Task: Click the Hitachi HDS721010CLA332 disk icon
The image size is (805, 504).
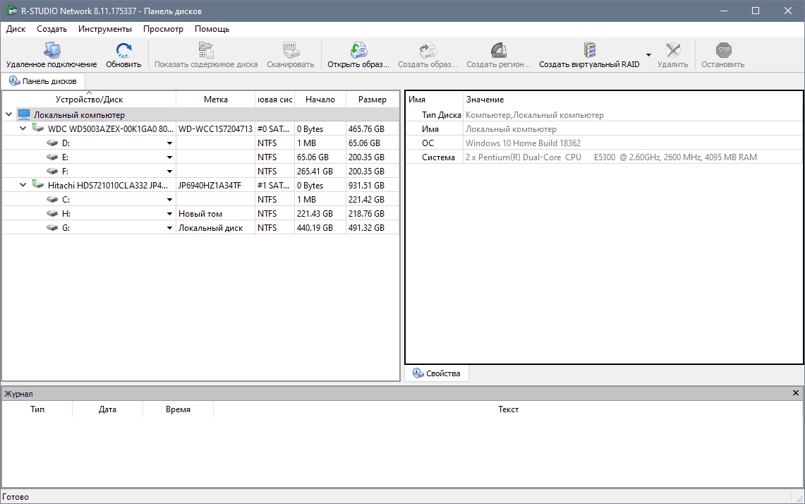Action: pos(38,184)
